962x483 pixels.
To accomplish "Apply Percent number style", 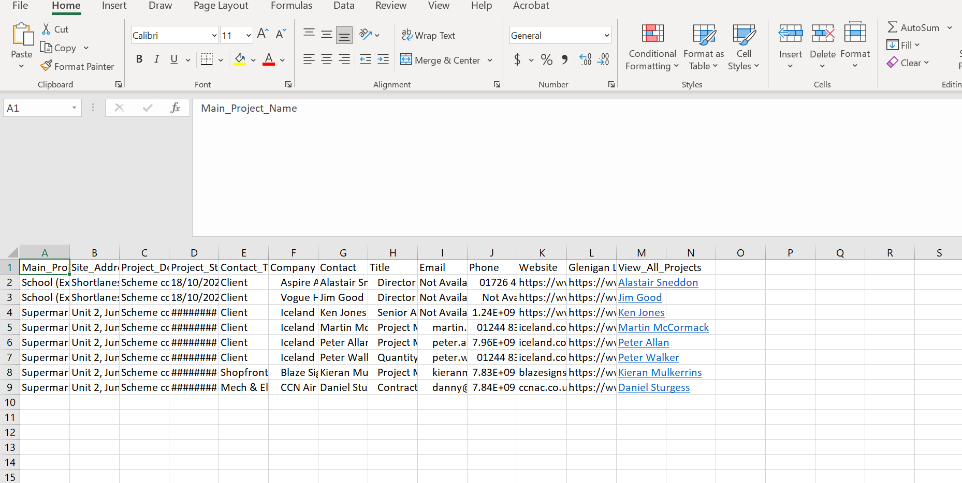I will [546, 59].
